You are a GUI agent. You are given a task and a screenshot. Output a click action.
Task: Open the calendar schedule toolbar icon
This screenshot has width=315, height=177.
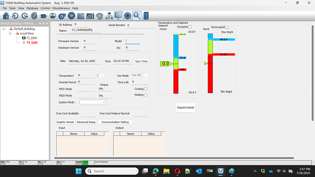pos(81,16)
